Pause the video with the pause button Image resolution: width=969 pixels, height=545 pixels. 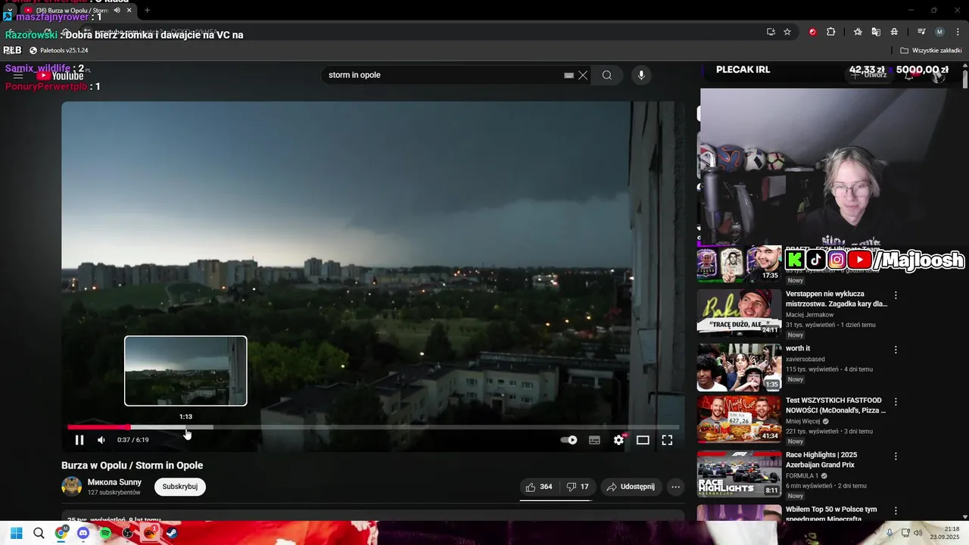tap(79, 440)
